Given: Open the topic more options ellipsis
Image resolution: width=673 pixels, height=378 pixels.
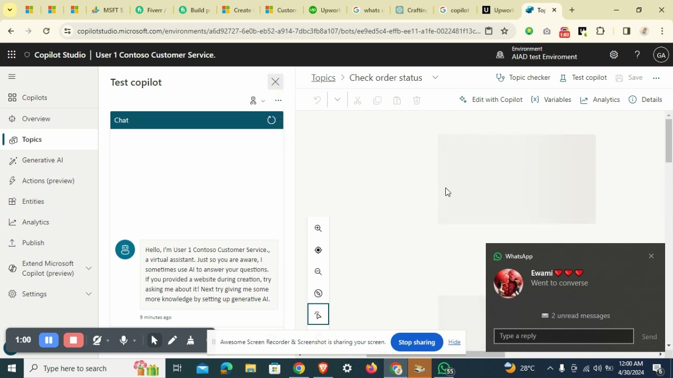Looking at the screenshot, I should [656, 78].
